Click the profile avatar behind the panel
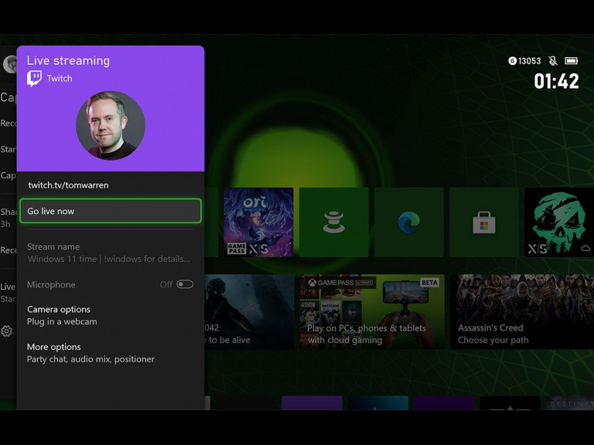Screen dimensions: 594x445 pyautogui.click(x=9, y=64)
